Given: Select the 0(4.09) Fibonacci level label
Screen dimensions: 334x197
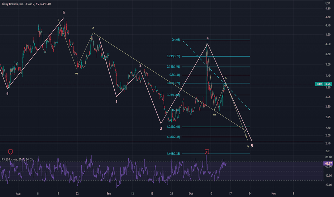Looking at the screenshot, I should point(176,40).
